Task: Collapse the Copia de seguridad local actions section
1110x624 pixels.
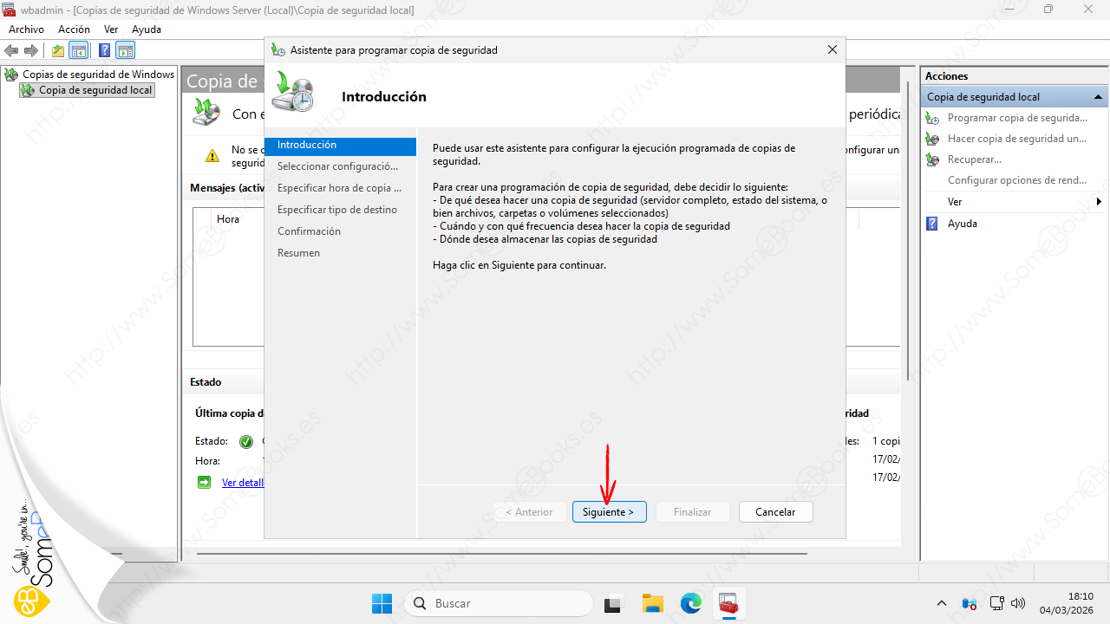Action: point(1098,97)
